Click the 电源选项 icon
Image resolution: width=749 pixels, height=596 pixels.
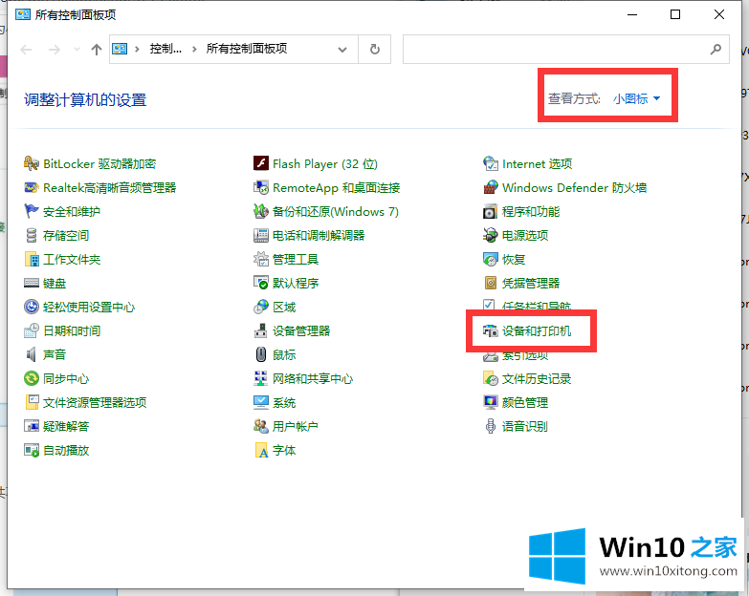[x=491, y=235]
